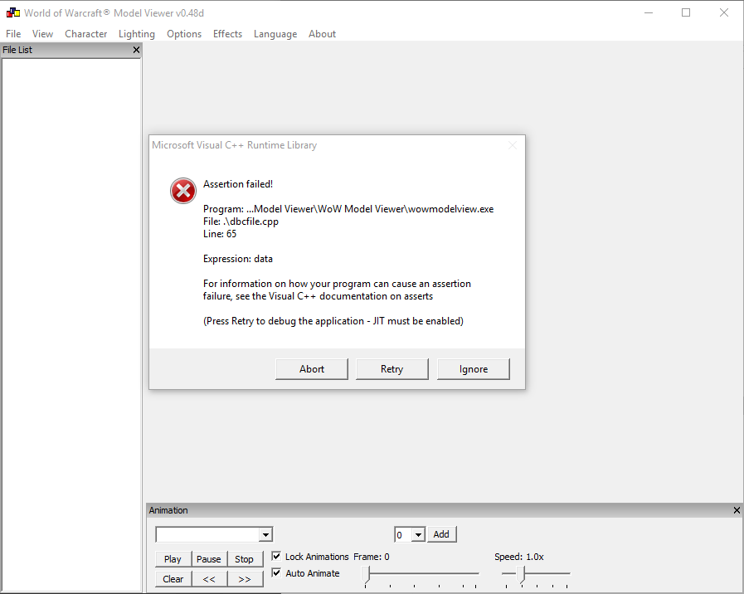Viewport: 744px width, 594px height.
Task: Click the 'Speed: 1.0x' label
Action: click(519, 557)
